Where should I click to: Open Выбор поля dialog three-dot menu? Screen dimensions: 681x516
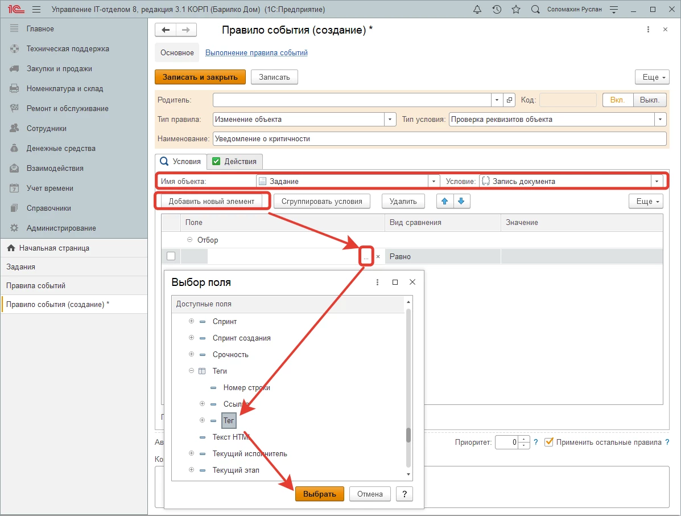pos(377,282)
